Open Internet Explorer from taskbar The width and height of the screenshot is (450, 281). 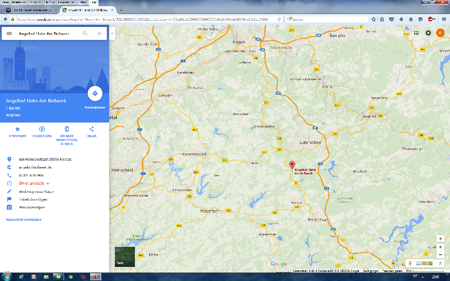(21, 277)
